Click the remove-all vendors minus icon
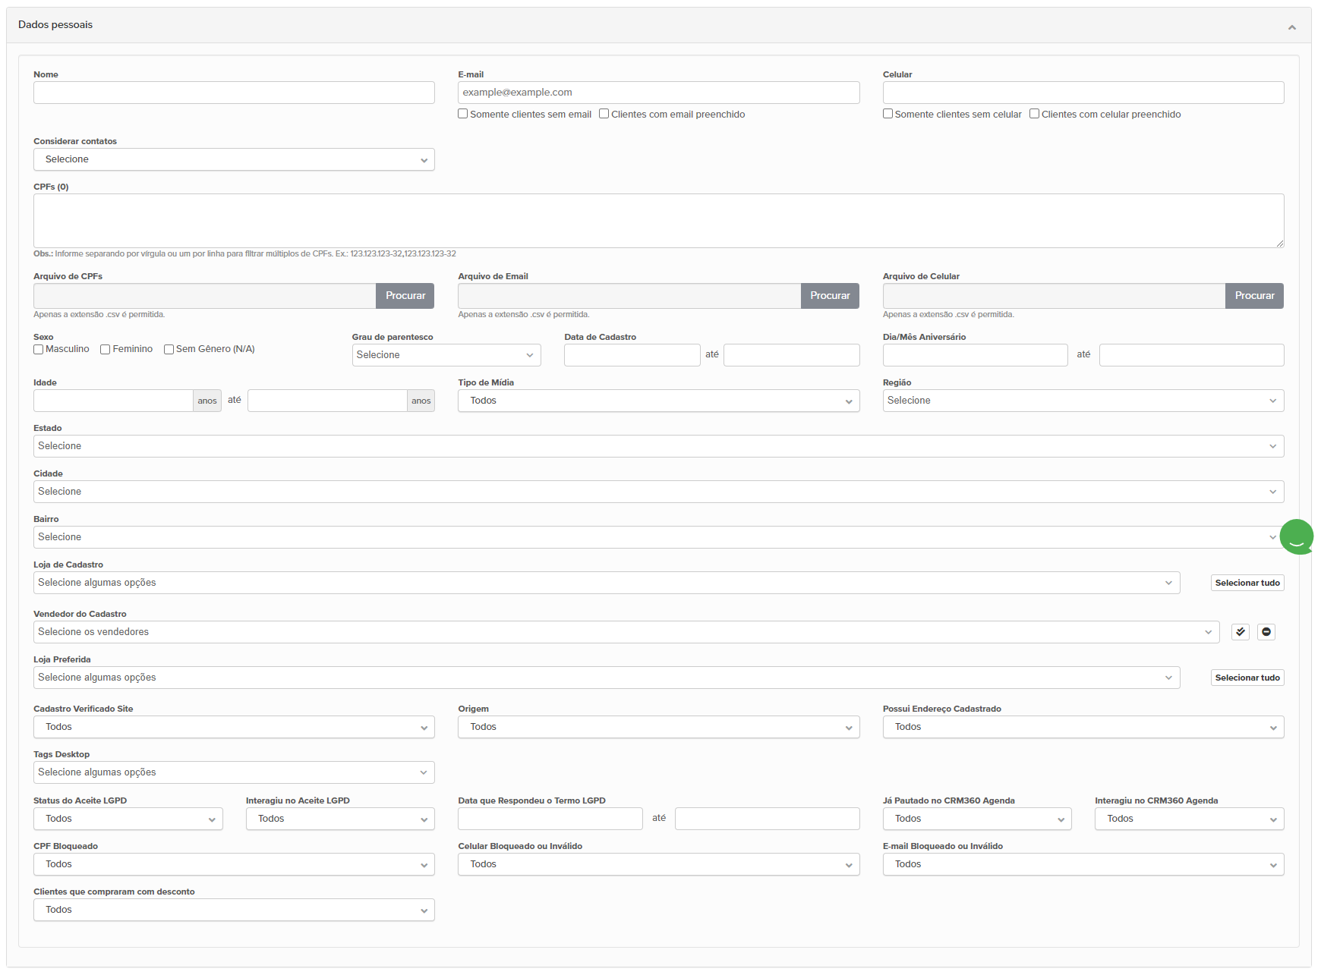Viewport: 1321px width, 975px height. pyautogui.click(x=1266, y=632)
